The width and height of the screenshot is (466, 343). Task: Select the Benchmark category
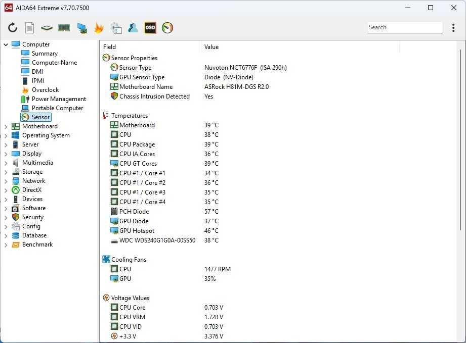[37, 244]
